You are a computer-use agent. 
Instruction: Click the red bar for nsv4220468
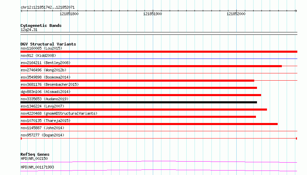[x=138, y=117]
